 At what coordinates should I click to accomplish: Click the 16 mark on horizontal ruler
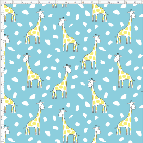[75, 2]
